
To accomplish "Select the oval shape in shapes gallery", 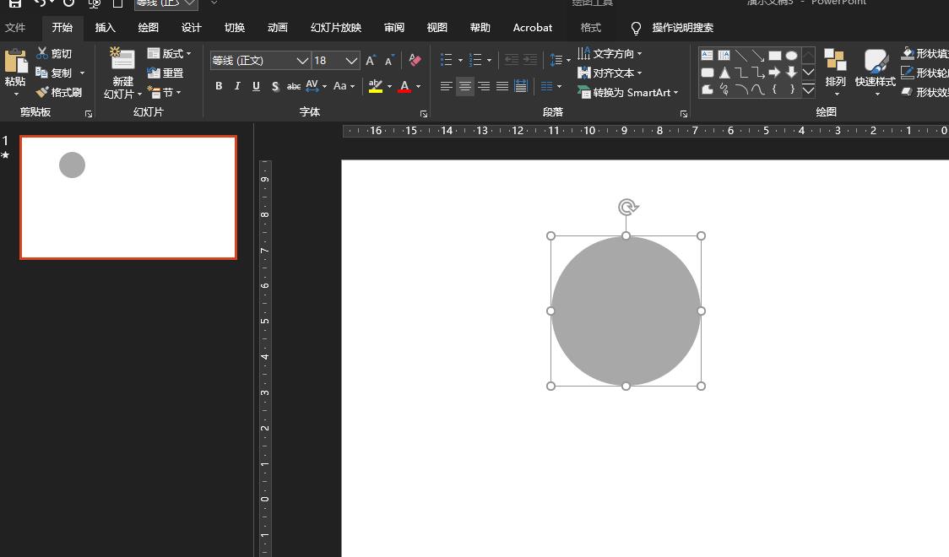I will pos(791,56).
